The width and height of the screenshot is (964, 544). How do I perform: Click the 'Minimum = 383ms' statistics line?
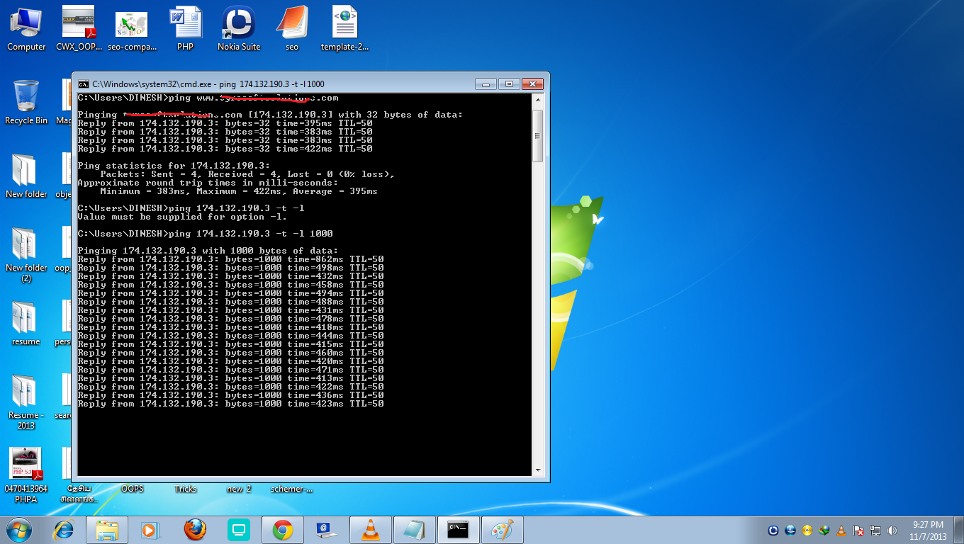tap(239, 191)
